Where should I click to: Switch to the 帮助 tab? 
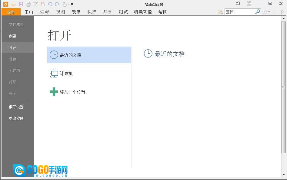tap(163, 12)
